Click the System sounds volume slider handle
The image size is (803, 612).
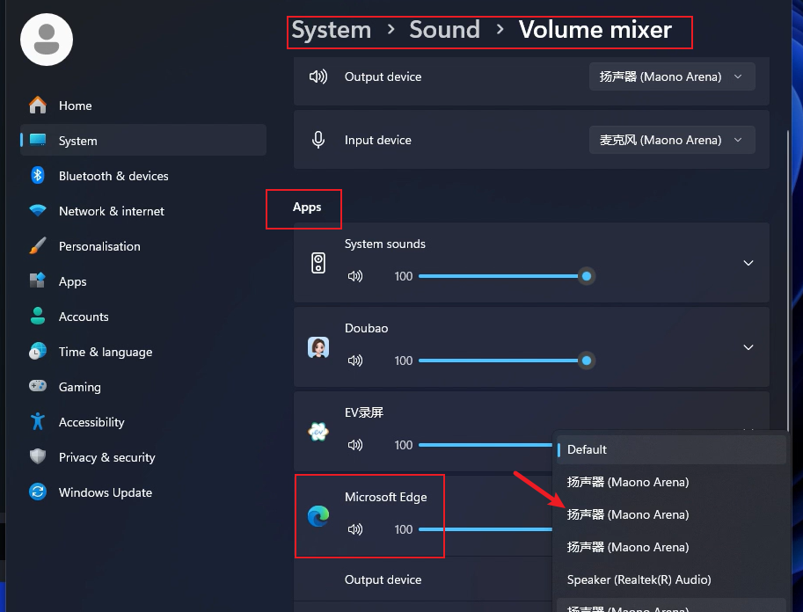pos(587,276)
